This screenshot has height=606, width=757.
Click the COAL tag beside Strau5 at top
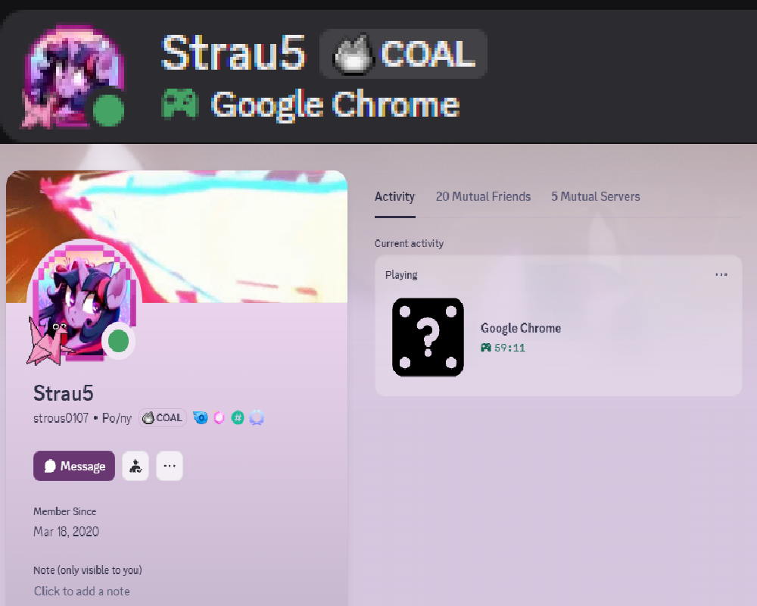click(403, 54)
